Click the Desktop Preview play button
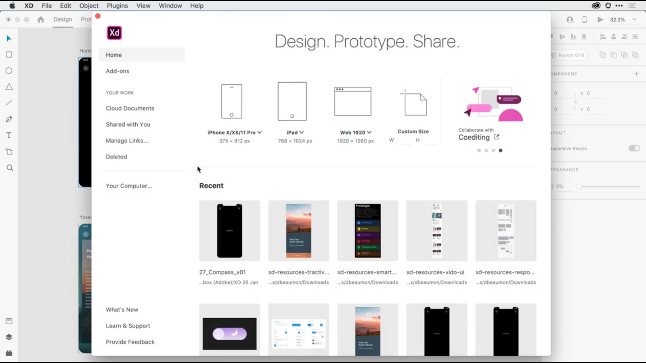The image size is (646, 363). pyautogui.click(x=600, y=19)
